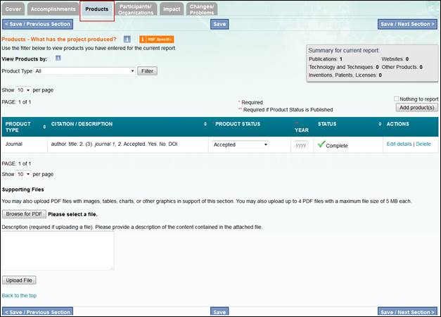Click info icon next to View Products by

(58, 58)
